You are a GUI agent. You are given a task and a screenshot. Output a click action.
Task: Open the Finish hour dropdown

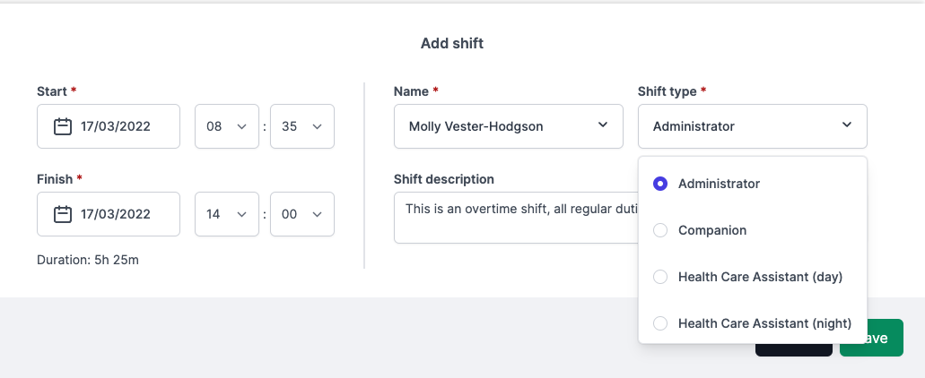tap(226, 214)
